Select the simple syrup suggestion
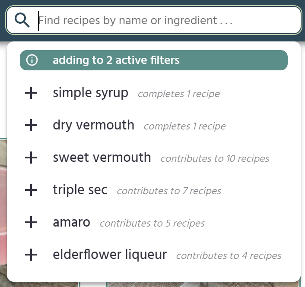This screenshot has height=287, width=305. (91, 93)
